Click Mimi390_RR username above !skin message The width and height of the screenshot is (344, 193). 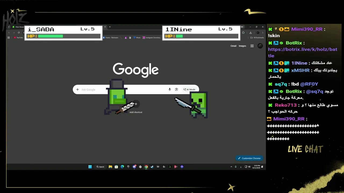(307, 29)
